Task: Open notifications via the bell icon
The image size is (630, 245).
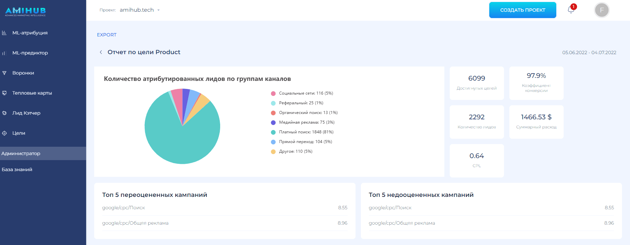Action: [x=571, y=10]
